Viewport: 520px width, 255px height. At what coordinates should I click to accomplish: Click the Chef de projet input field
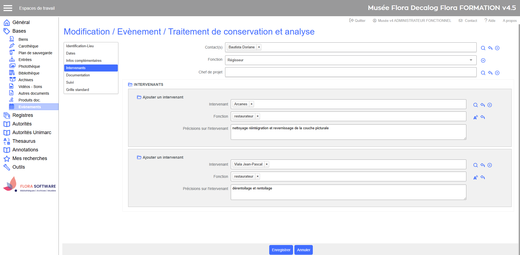pyautogui.click(x=350, y=72)
